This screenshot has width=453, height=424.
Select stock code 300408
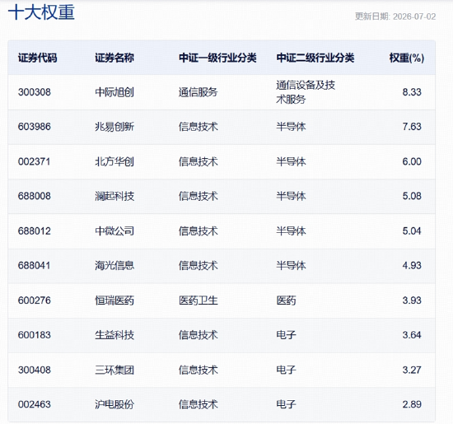click(35, 370)
